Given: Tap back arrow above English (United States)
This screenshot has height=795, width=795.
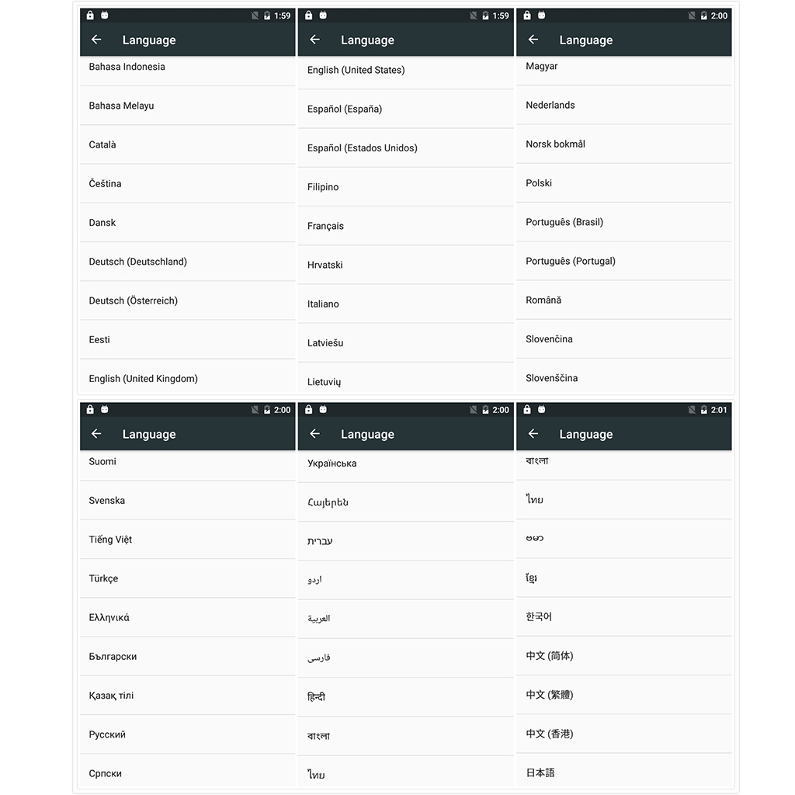Looking at the screenshot, I should point(315,40).
